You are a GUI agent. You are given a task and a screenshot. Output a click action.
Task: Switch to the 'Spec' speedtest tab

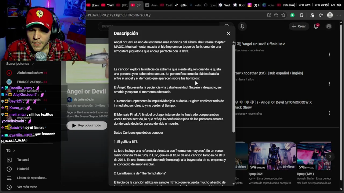[210, 5]
